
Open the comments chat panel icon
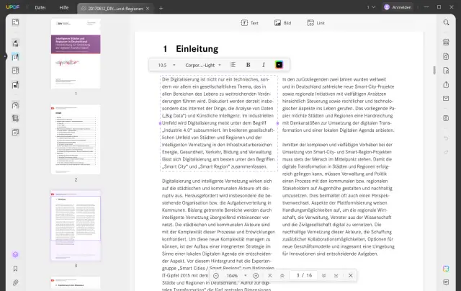pyautogui.click(x=446, y=282)
